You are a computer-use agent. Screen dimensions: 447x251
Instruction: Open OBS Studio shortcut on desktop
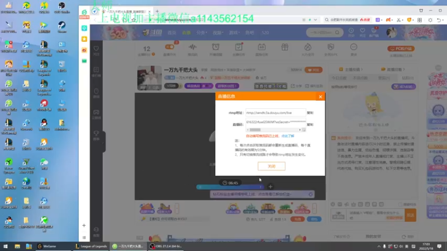tap(61, 8)
